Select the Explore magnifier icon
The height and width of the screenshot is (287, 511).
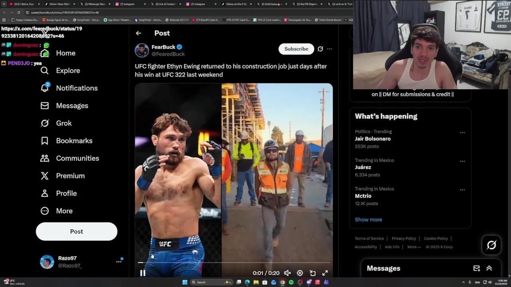45,71
